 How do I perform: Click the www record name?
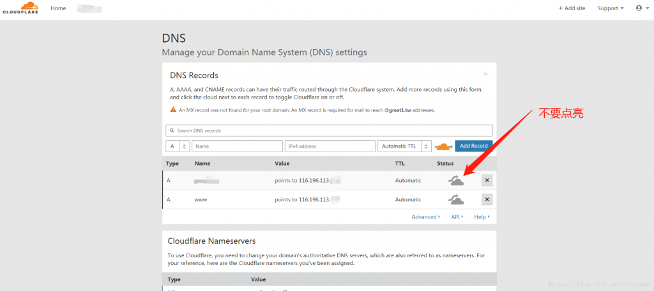click(201, 199)
